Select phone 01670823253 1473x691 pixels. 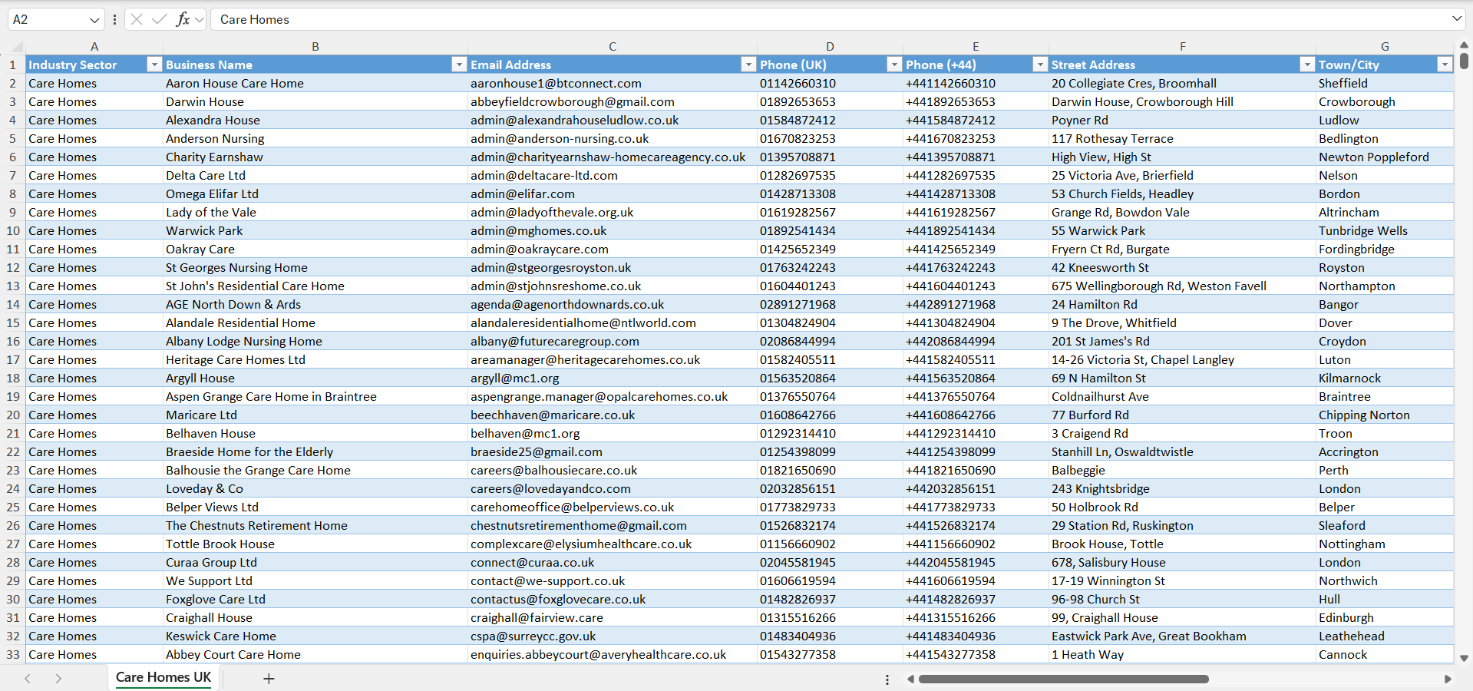click(x=830, y=139)
